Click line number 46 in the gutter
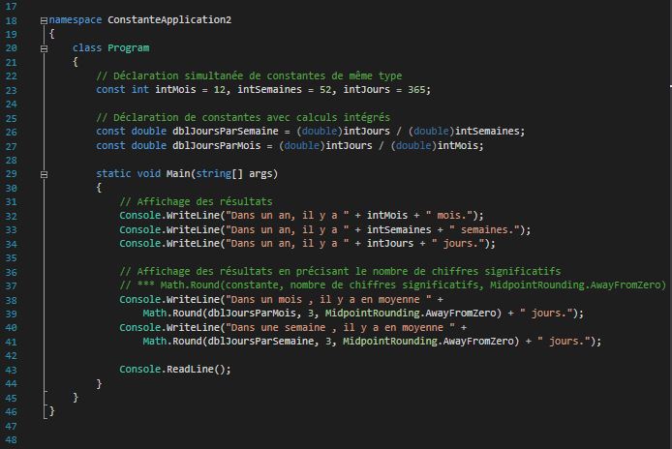The image size is (672, 449). (12, 411)
